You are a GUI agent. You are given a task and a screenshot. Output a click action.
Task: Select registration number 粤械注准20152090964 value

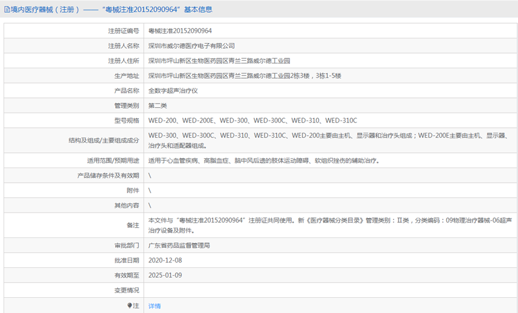[180, 30]
